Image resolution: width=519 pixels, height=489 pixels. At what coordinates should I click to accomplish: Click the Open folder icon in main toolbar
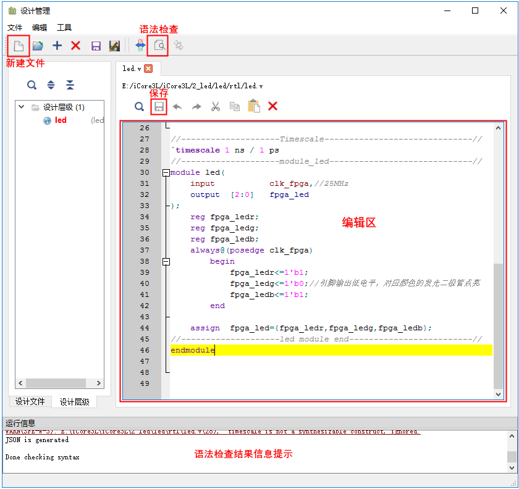[38, 46]
